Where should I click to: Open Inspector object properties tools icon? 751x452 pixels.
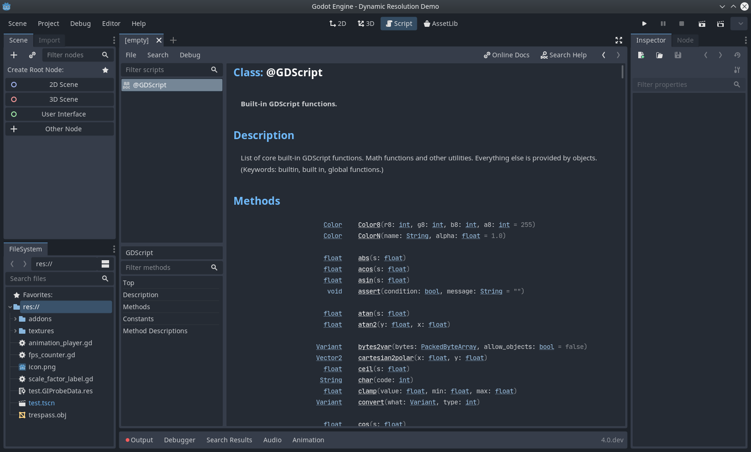click(737, 70)
